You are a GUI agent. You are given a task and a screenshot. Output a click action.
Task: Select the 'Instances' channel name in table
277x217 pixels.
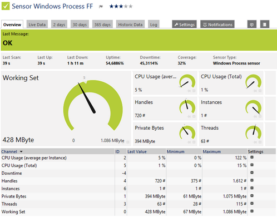[11, 189]
